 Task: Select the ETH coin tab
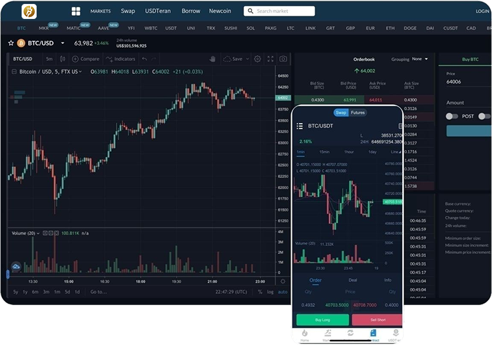pyautogui.click(x=390, y=28)
